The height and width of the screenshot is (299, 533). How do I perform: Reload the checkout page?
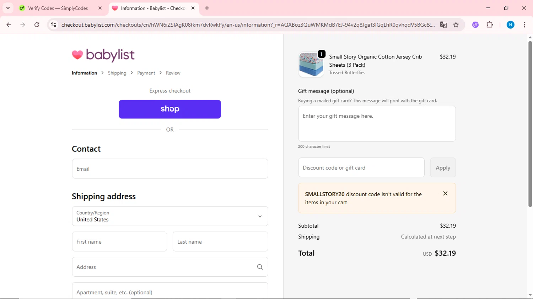(37, 25)
